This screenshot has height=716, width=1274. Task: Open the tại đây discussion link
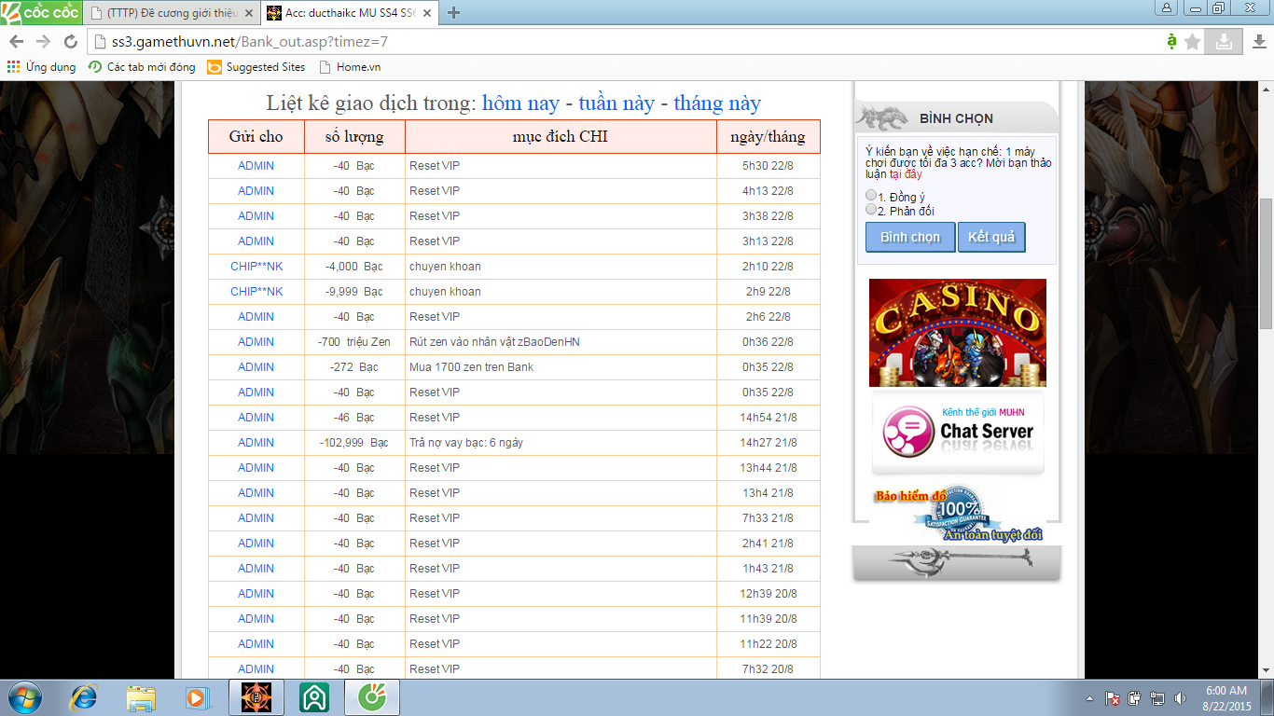coord(906,174)
